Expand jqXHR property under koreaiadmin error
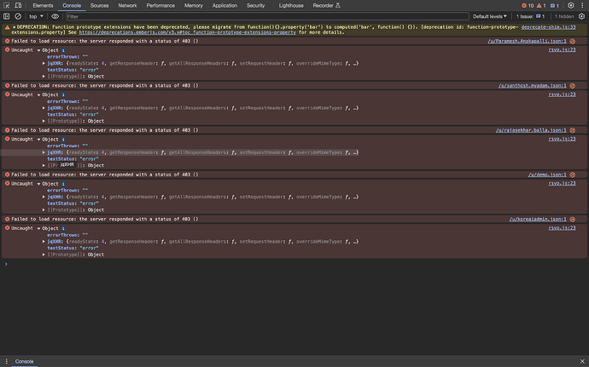 point(44,242)
